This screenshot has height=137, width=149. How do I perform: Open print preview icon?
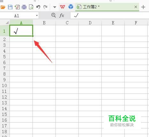pyautogui.click(x=31, y=7)
